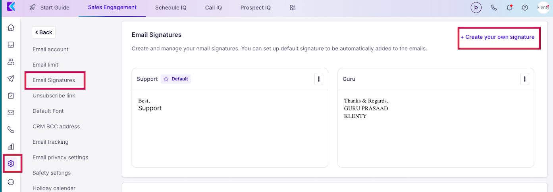Open the home icon in the left sidebar

pos(11,28)
